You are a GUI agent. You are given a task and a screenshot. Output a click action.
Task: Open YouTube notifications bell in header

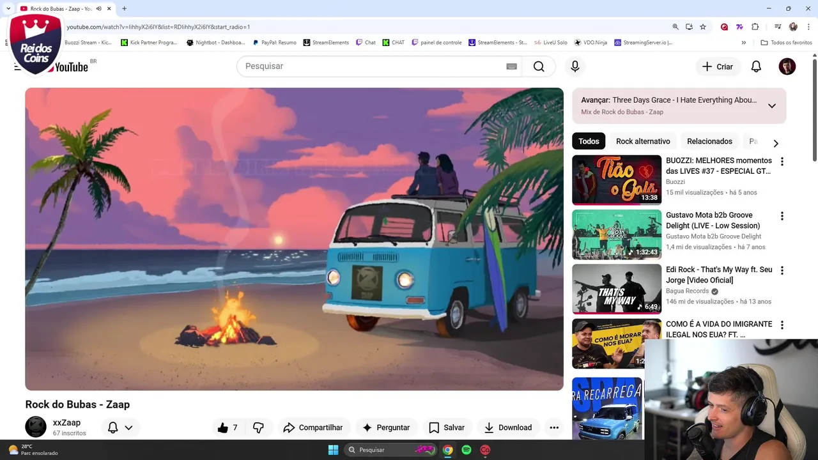pos(756,66)
